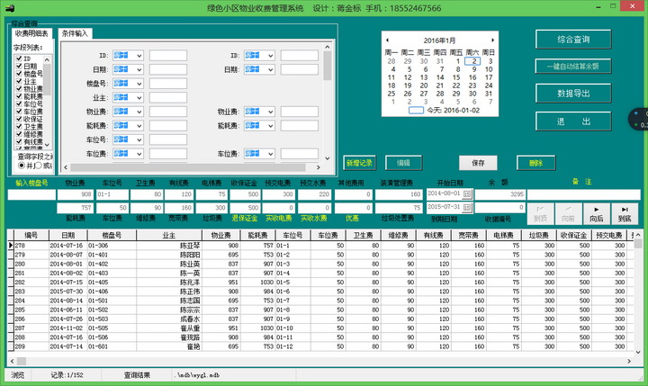Image resolution: width=648 pixels, height=386 pixels.
Task: Go to next month in calendar
Action: pos(492,40)
